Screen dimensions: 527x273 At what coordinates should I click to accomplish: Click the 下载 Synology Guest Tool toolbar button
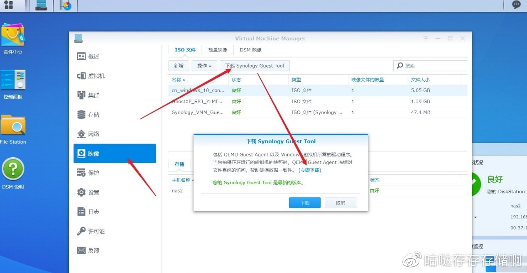tap(255, 66)
